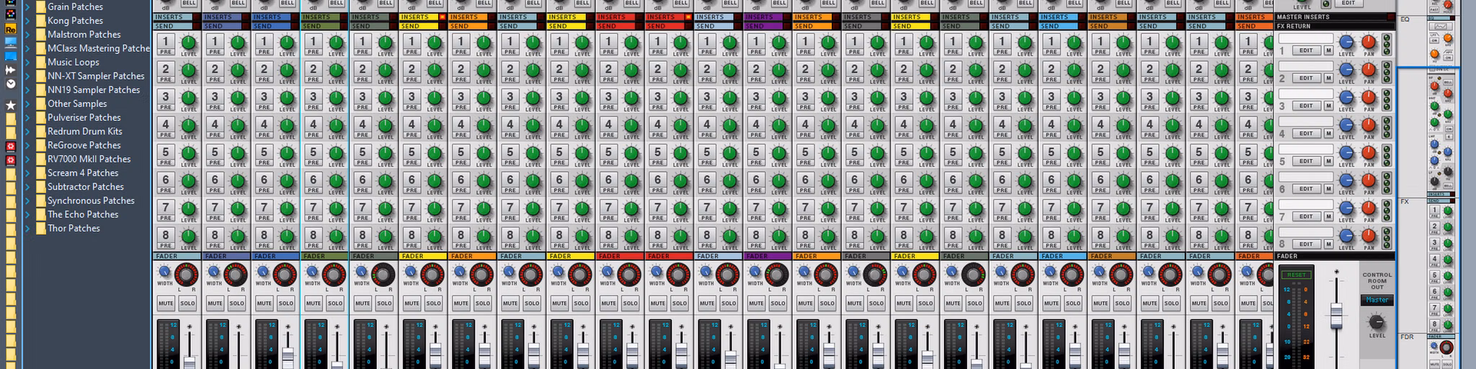Viewport: 1476px width, 369px height.
Task: Expand the Redrum Drum Kits folder
Action: pyautogui.click(x=28, y=132)
